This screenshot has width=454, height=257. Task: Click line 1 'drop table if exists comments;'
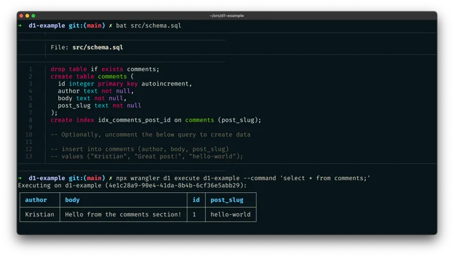[x=105, y=69]
